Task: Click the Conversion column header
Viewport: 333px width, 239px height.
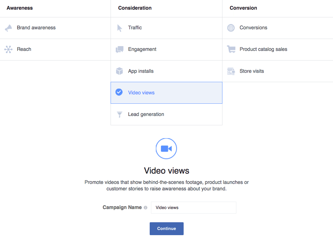Action: click(x=243, y=8)
